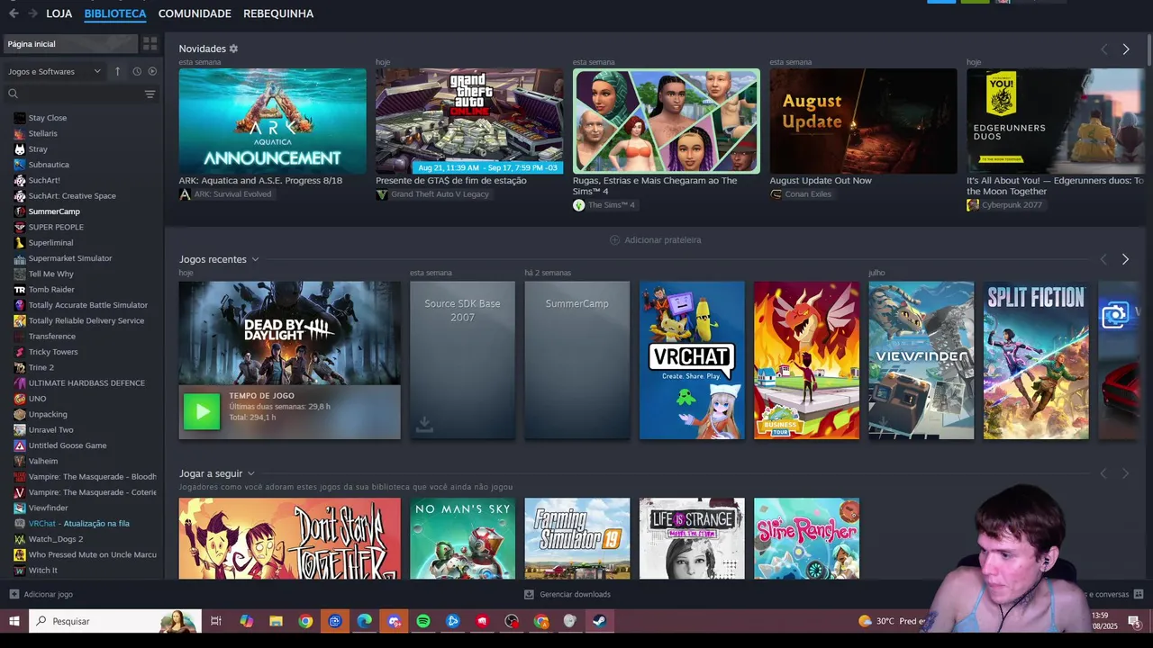1153x648 pixels.
Task: Open the Edgerunners Duos news thumbnail
Action: (1055, 121)
